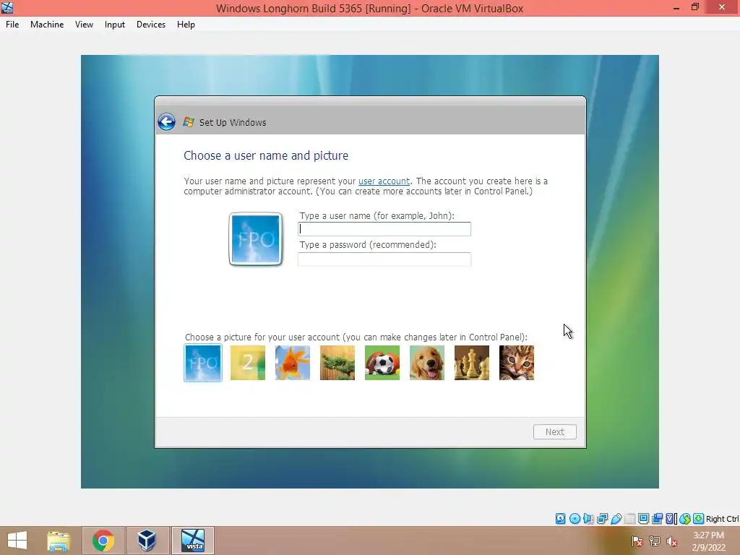The image size is (740, 555).
Task: Close the VirtualBox window
Action: coord(722,7)
